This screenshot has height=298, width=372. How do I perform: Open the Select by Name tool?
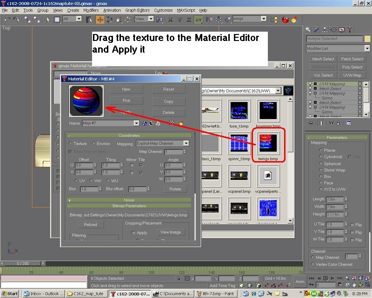89,20
